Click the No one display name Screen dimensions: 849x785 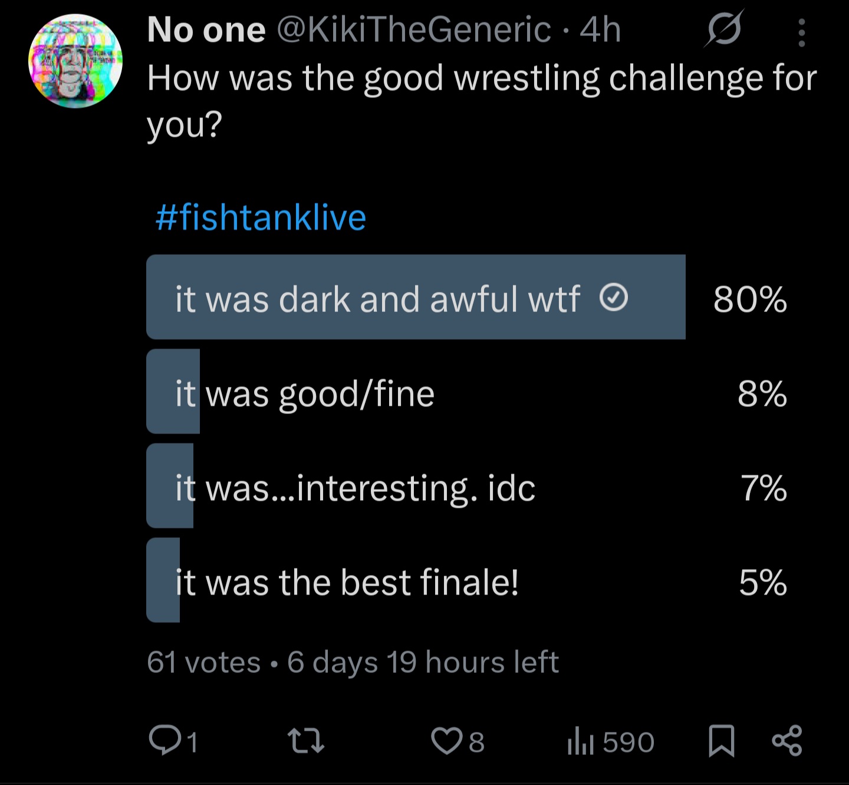point(206,29)
